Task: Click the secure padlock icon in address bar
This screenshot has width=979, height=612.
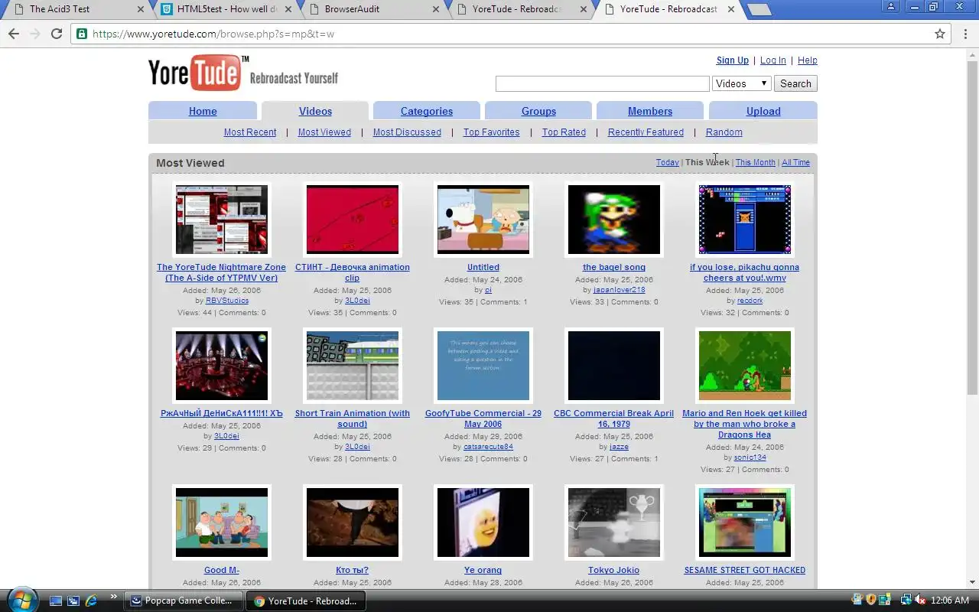Action: point(83,34)
